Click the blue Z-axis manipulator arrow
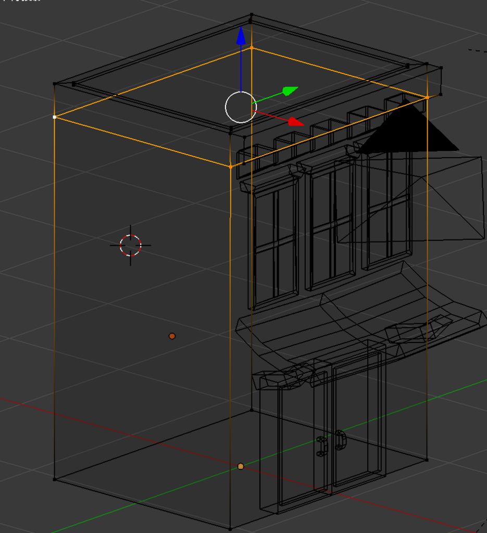 click(241, 36)
